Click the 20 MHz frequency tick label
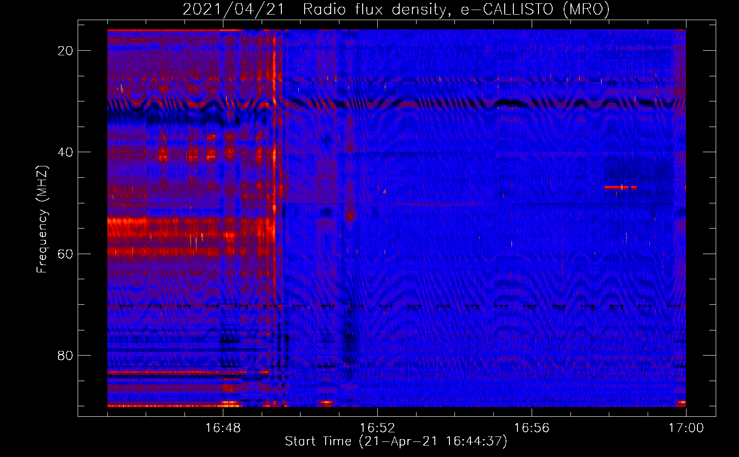 point(65,51)
